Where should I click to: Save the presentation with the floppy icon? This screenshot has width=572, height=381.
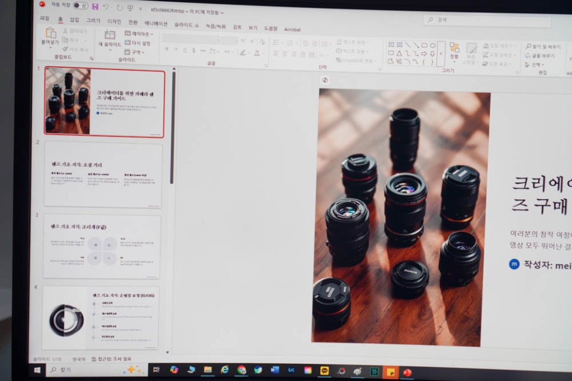(x=95, y=7)
